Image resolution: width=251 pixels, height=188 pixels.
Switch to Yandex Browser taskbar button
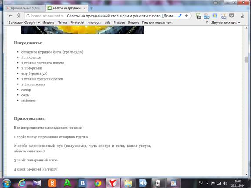click(113, 183)
